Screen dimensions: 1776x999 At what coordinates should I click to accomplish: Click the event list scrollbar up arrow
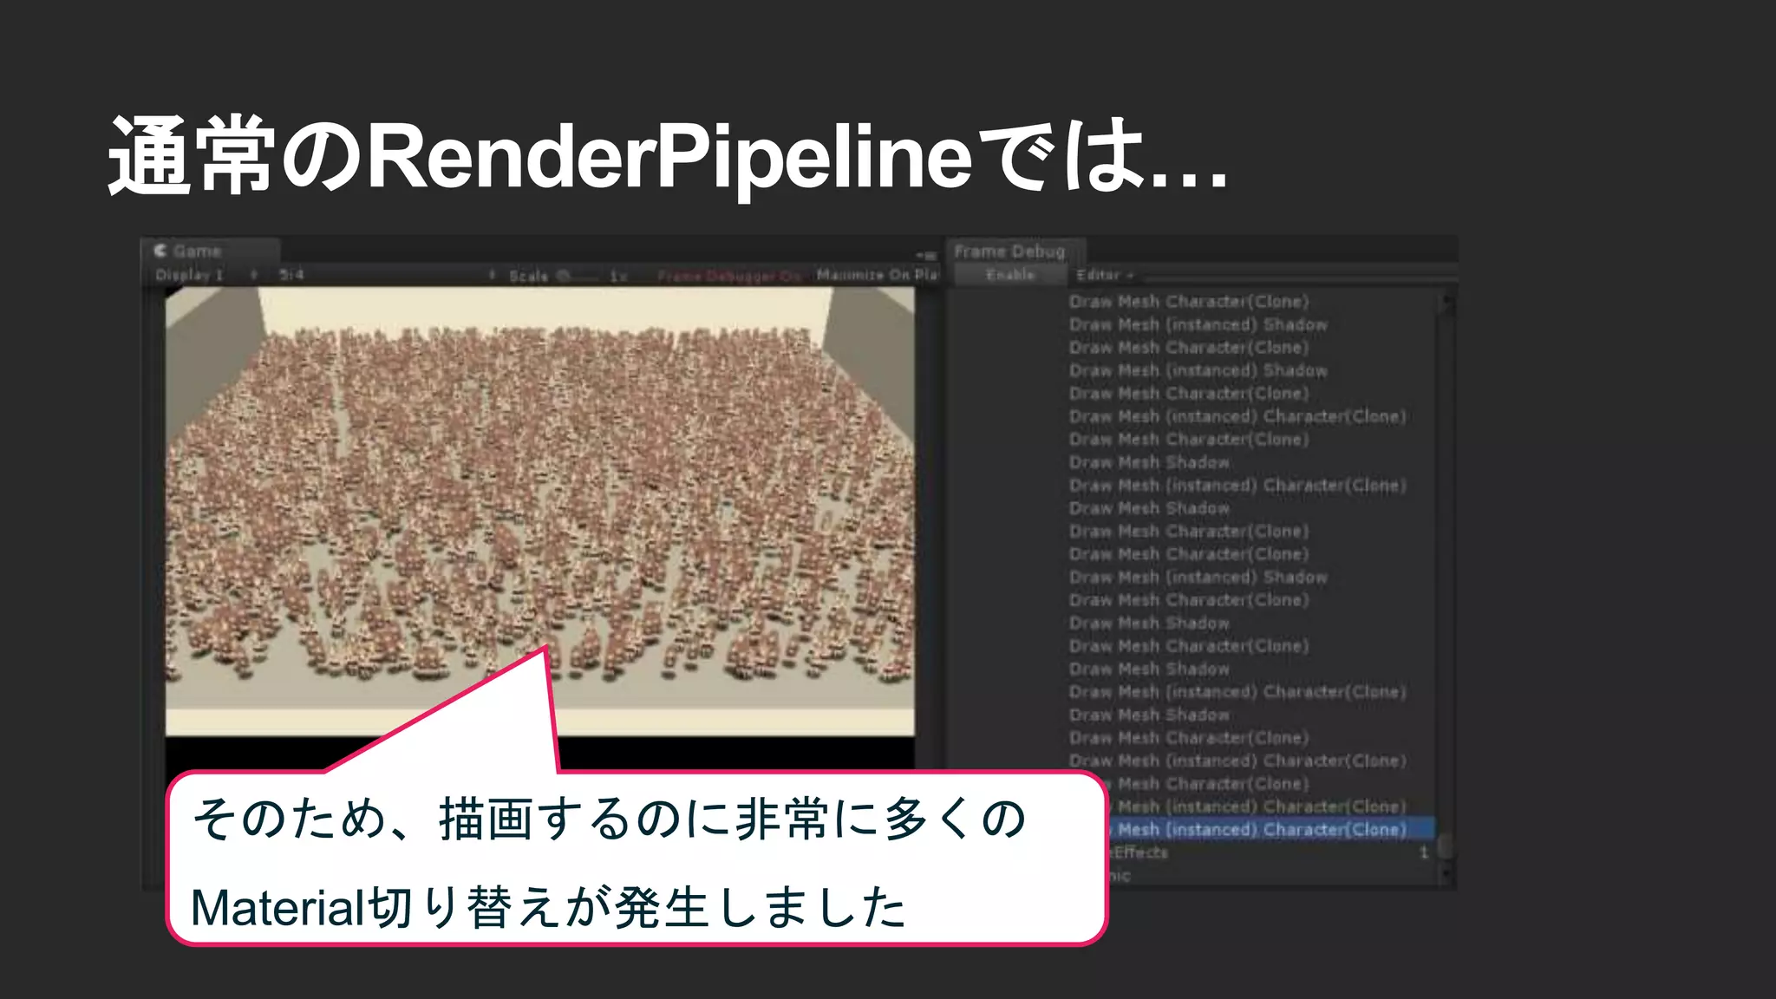1446,301
